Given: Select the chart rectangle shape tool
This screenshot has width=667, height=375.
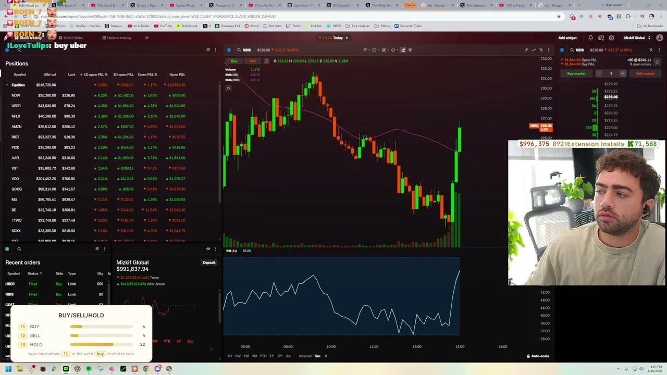Looking at the screenshot, I should [374, 50].
